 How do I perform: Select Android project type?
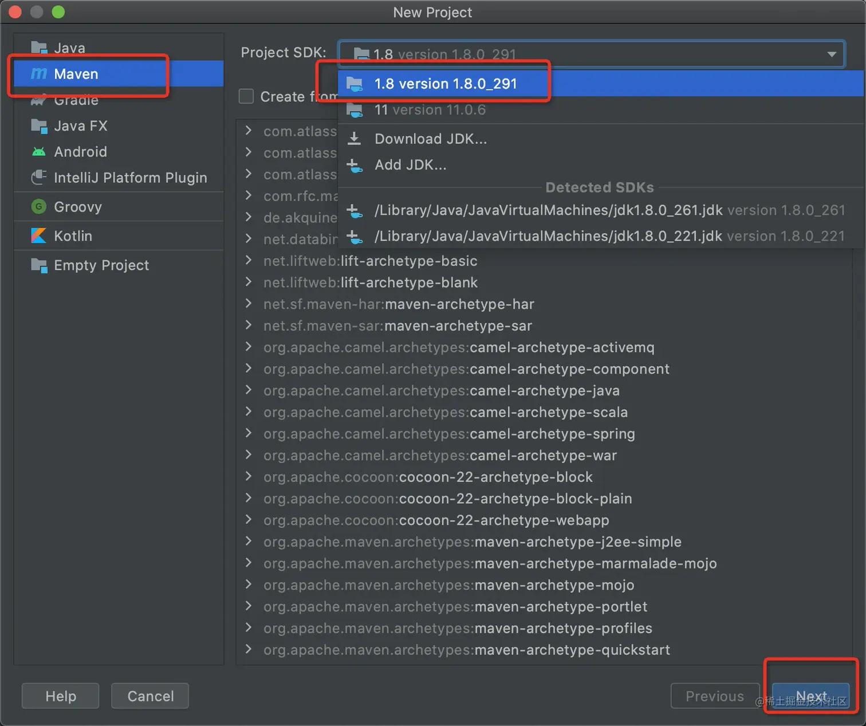click(119, 152)
